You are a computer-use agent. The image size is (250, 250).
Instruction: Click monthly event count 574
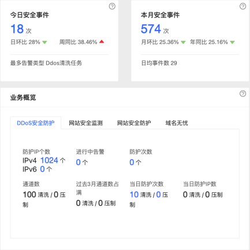pyautogui.click(x=151, y=29)
